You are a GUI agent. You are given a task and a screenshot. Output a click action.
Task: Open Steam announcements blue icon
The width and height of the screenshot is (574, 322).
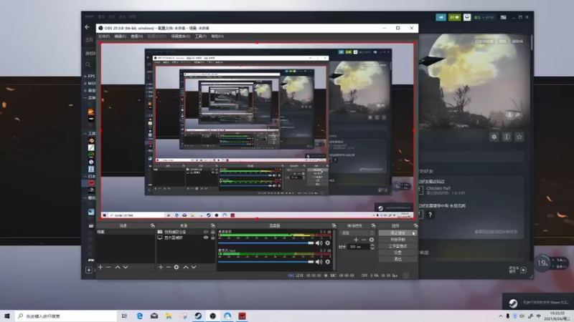click(x=441, y=17)
